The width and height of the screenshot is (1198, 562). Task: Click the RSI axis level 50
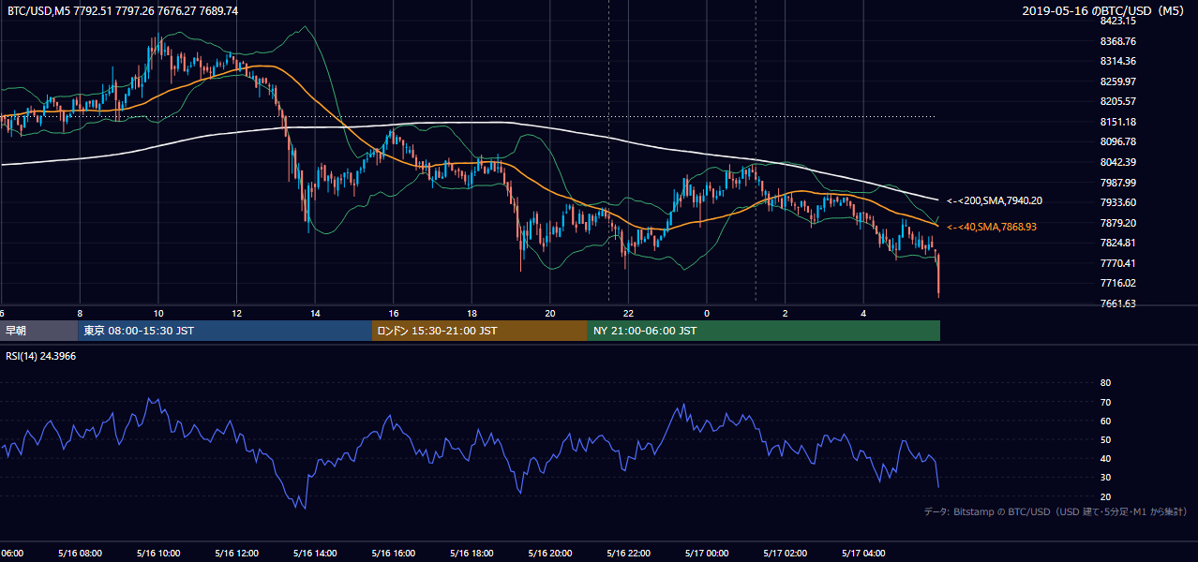click(x=1105, y=439)
